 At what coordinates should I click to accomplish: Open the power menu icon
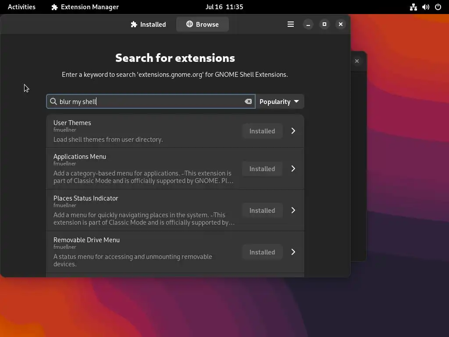click(x=438, y=7)
